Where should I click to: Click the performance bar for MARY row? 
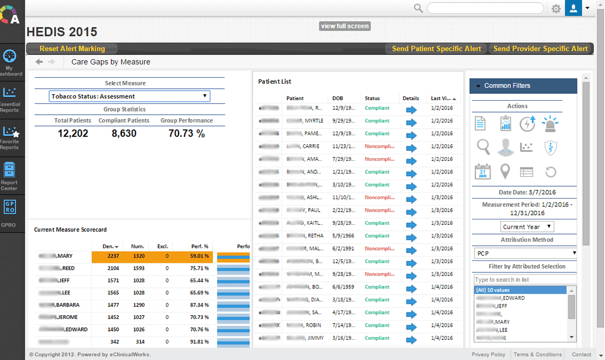[x=233, y=257]
